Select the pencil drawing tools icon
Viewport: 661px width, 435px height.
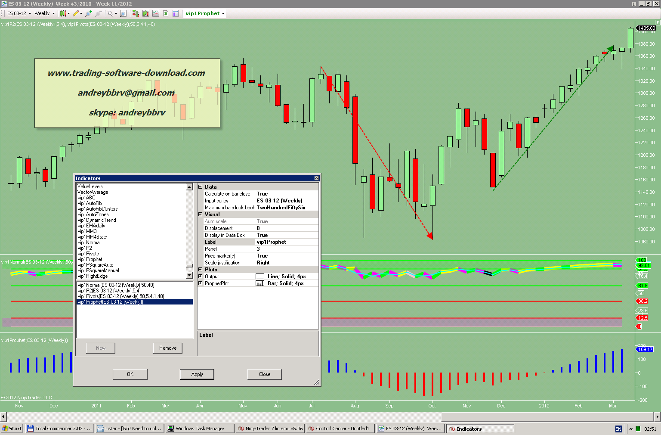[76, 13]
